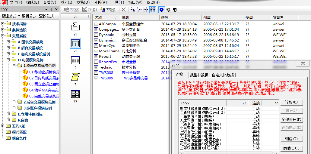311x154 pixels.
Task: Open the 新建公式 dropdown arrow
Action: (19, 16)
